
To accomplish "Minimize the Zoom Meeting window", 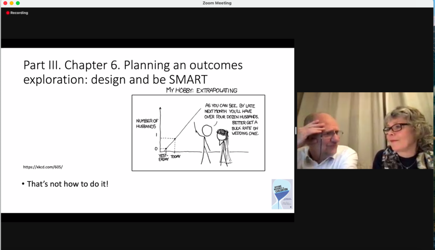I will [x=11, y=3].
